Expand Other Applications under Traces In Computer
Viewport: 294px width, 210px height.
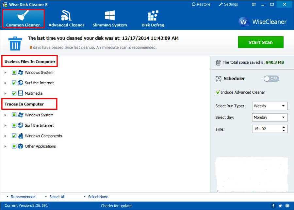pyautogui.click(x=5, y=146)
